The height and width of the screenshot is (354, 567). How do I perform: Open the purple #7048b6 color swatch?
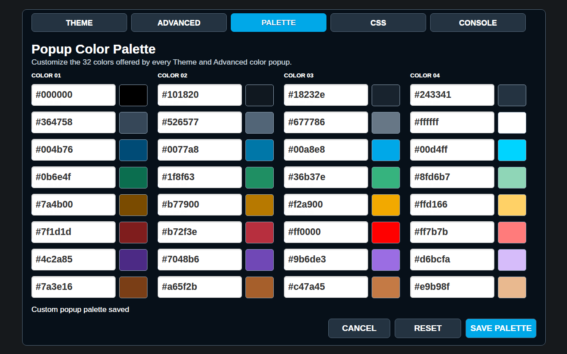pyautogui.click(x=260, y=260)
